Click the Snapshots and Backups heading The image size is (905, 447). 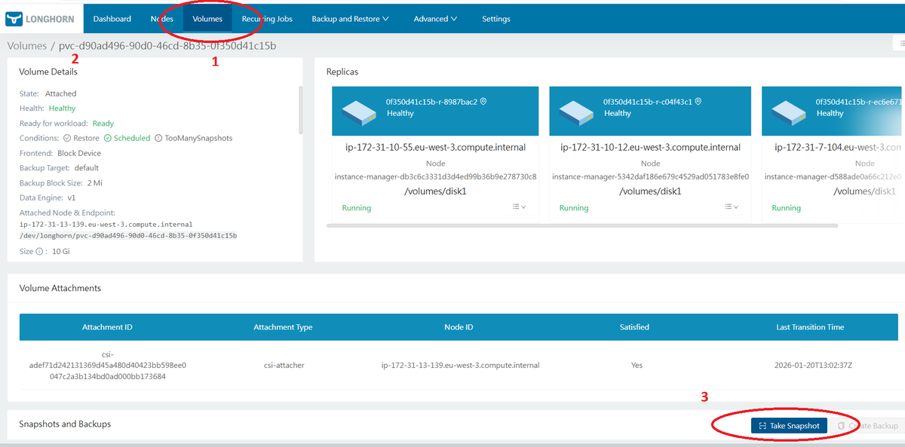[65, 424]
